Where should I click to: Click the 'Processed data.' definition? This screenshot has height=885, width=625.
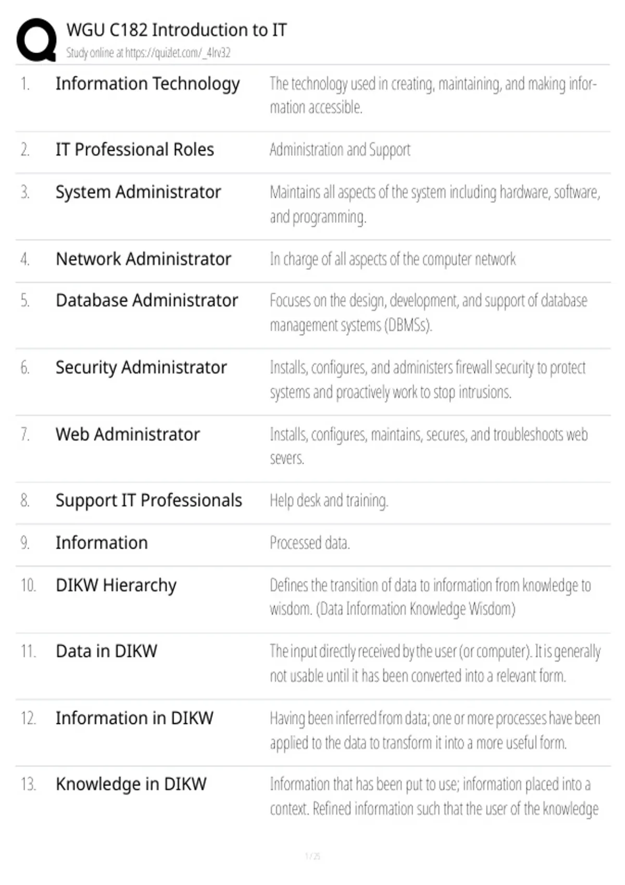(310, 543)
